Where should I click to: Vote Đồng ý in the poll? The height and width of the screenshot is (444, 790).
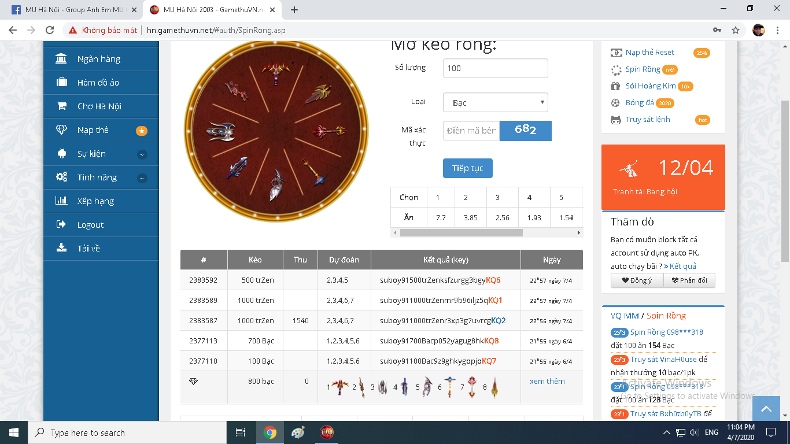tap(637, 281)
